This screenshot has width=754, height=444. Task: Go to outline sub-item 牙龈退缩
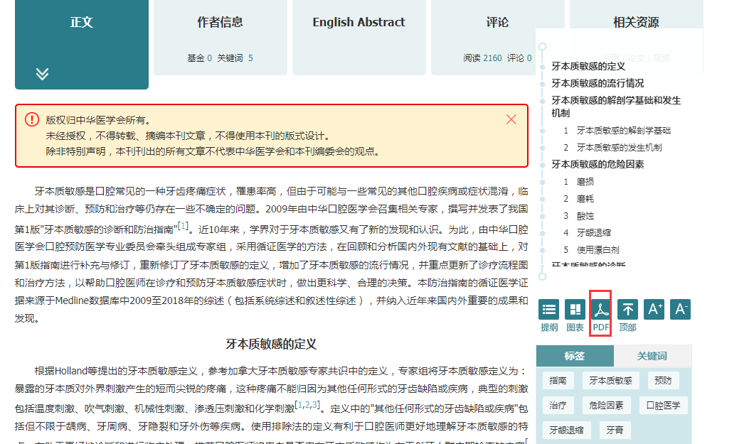(594, 233)
